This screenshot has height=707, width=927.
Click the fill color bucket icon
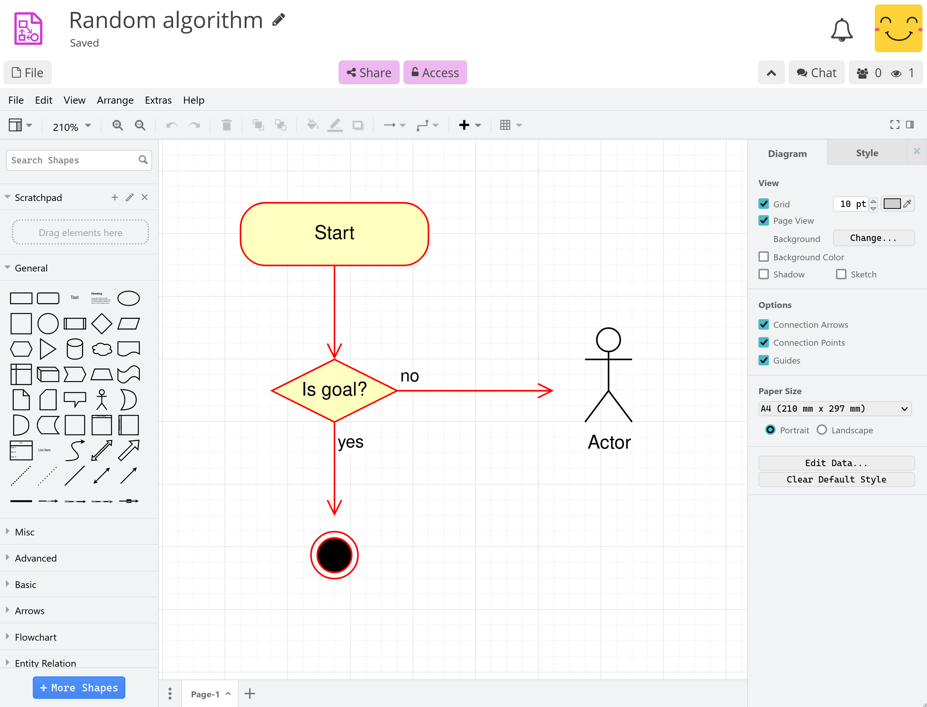(x=312, y=125)
